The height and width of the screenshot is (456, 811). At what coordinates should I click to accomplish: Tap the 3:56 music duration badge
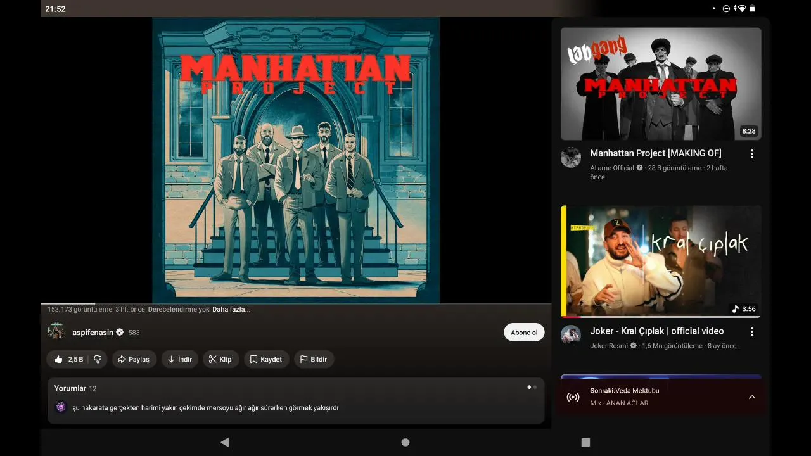coord(744,309)
